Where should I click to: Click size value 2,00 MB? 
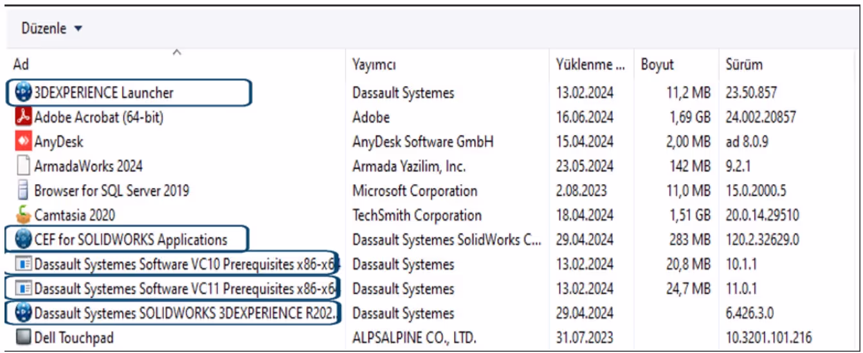coord(688,141)
